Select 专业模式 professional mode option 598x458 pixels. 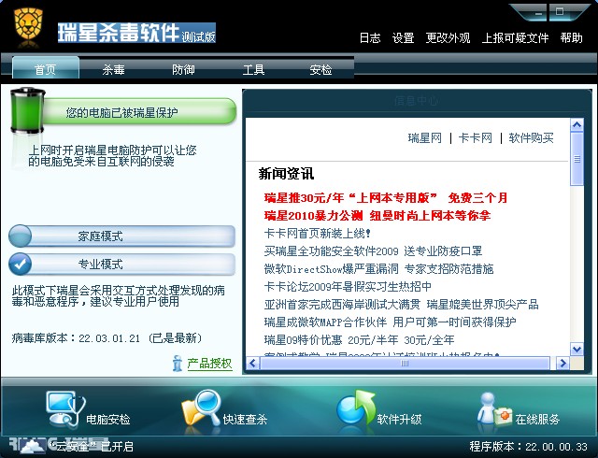point(122,265)
